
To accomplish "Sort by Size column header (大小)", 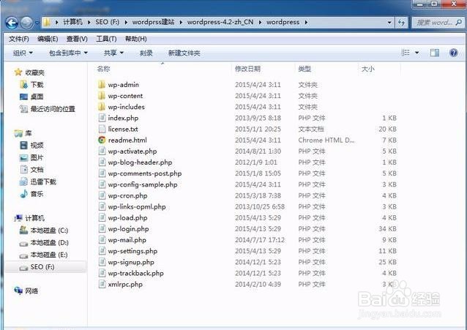I will pos(368,69).
